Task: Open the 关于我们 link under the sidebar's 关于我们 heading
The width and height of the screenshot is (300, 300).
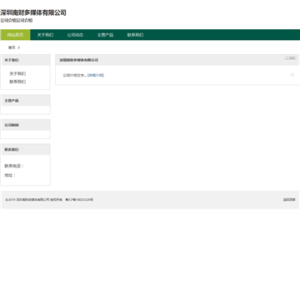Action: click(x=17, y=74)
